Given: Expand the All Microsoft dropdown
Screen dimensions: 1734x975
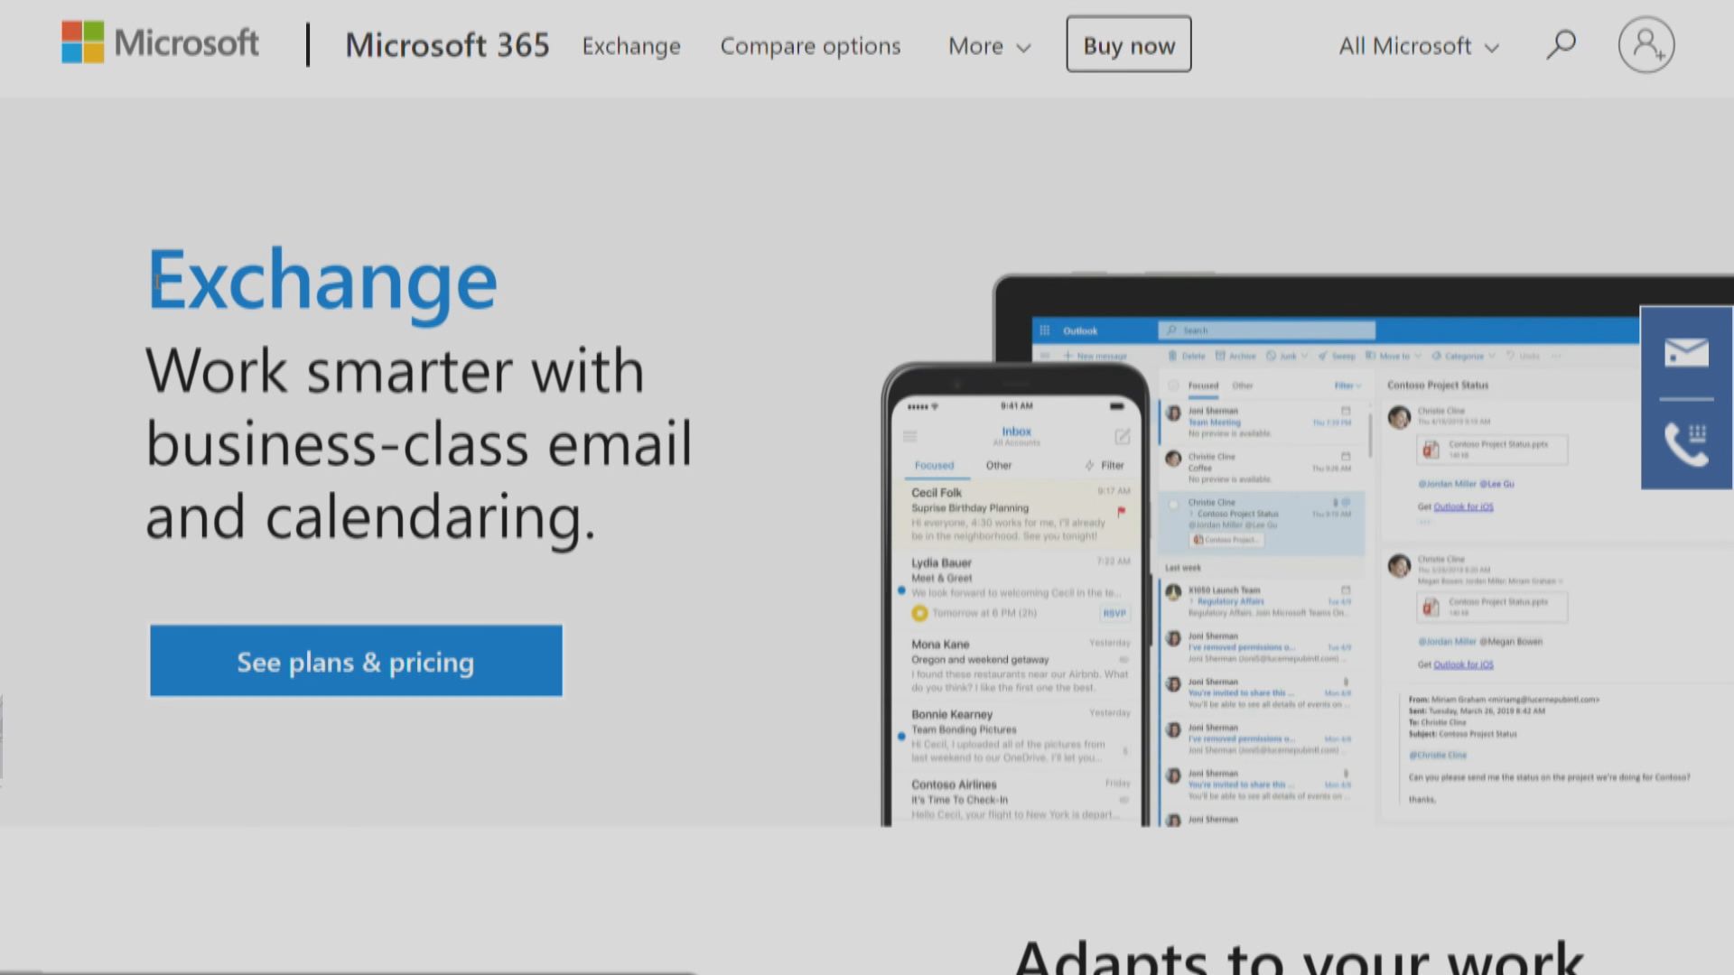Looking at the screenshot, I should pyautogui.click(x=1418, y=46).
